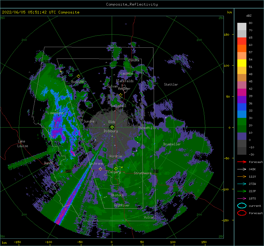
Task: Select the orange 111V arrow icon
Action: 242,176
